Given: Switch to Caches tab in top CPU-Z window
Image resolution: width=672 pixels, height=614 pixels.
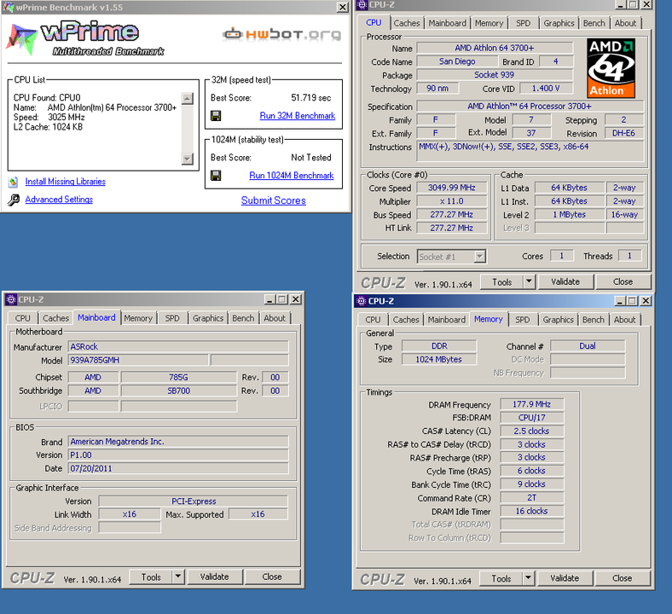Looking at the screenshot, I should (407, 23).
